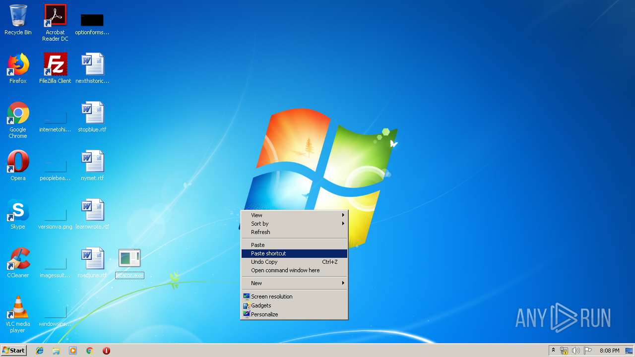Open Personalize from context menu
This screenshot has width=635, height=357.
pos(294,314)
